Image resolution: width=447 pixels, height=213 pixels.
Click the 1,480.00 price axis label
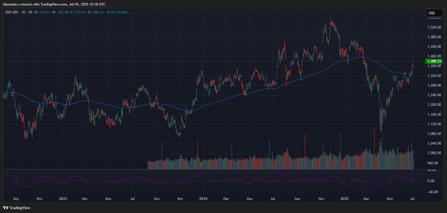click(434, 37)
